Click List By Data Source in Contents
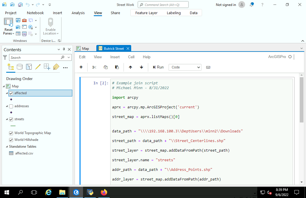This screenshot has width=306, height=198. [x=20, y=66]
